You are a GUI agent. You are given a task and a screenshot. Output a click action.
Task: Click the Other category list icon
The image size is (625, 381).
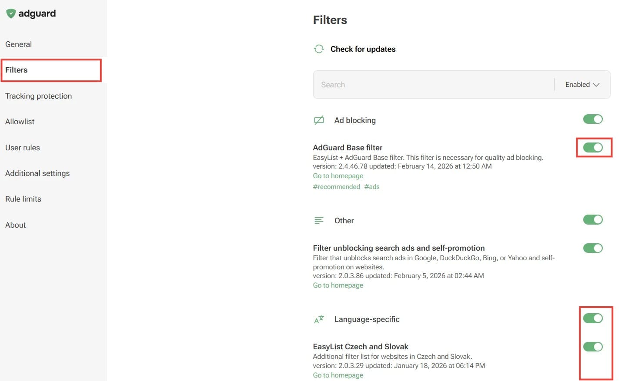319,220
